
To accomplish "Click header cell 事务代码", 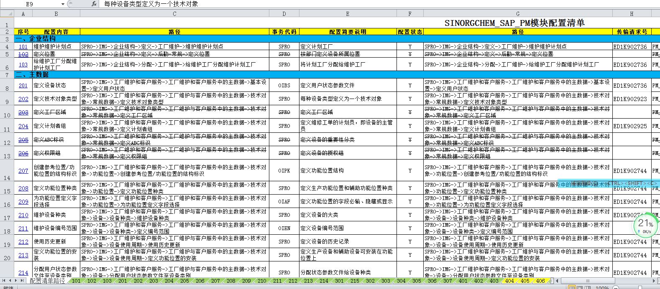I will click(284, 32).
